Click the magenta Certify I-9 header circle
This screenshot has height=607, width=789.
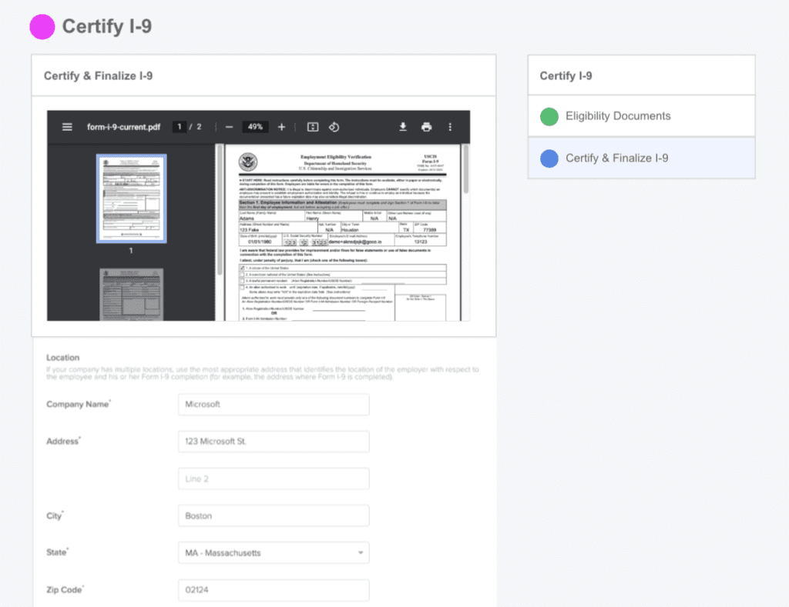click(42, 27)
